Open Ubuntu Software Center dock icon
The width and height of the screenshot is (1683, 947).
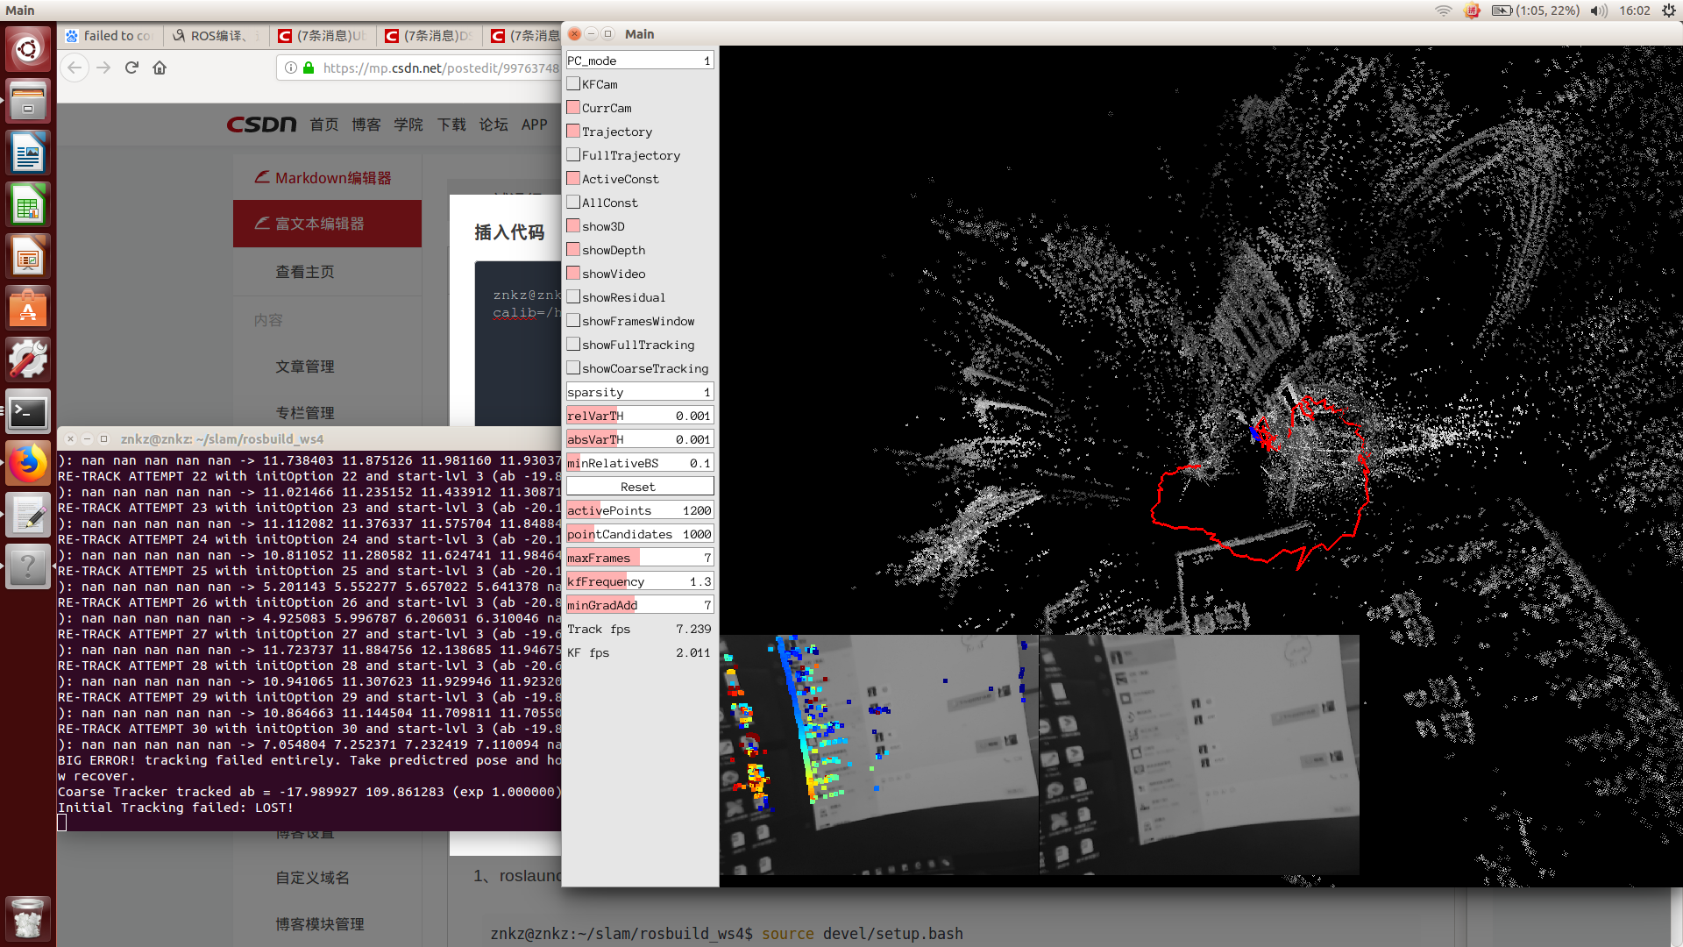pos(28,309)
